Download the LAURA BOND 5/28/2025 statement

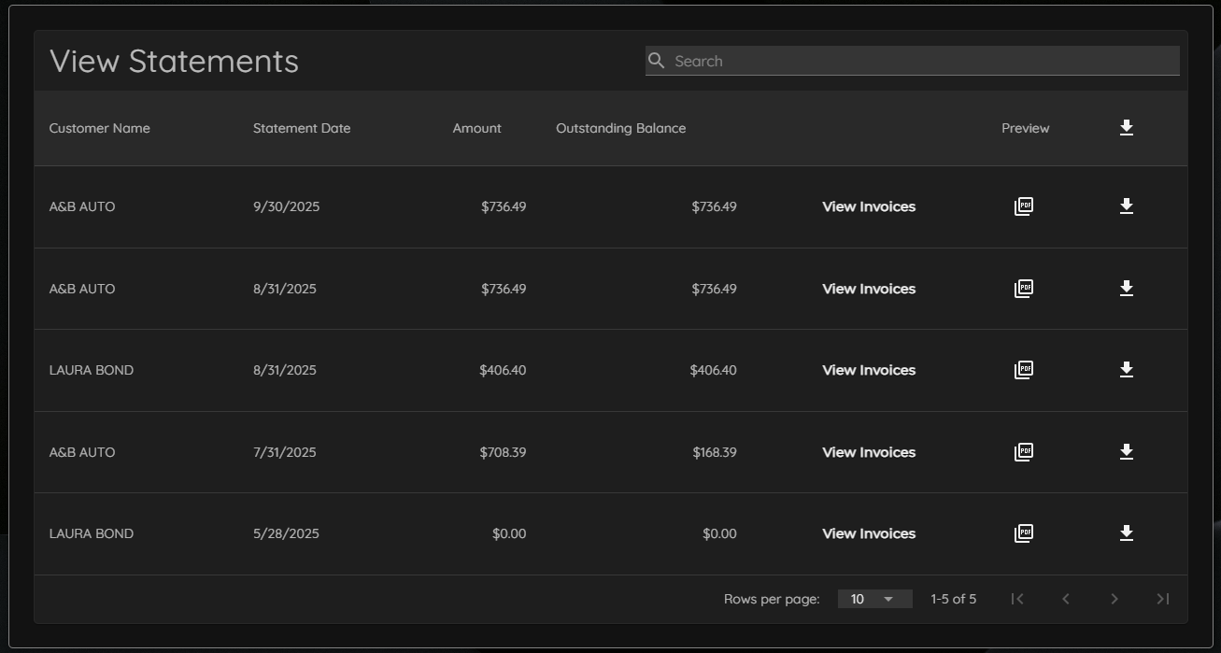pos(1126,533)
